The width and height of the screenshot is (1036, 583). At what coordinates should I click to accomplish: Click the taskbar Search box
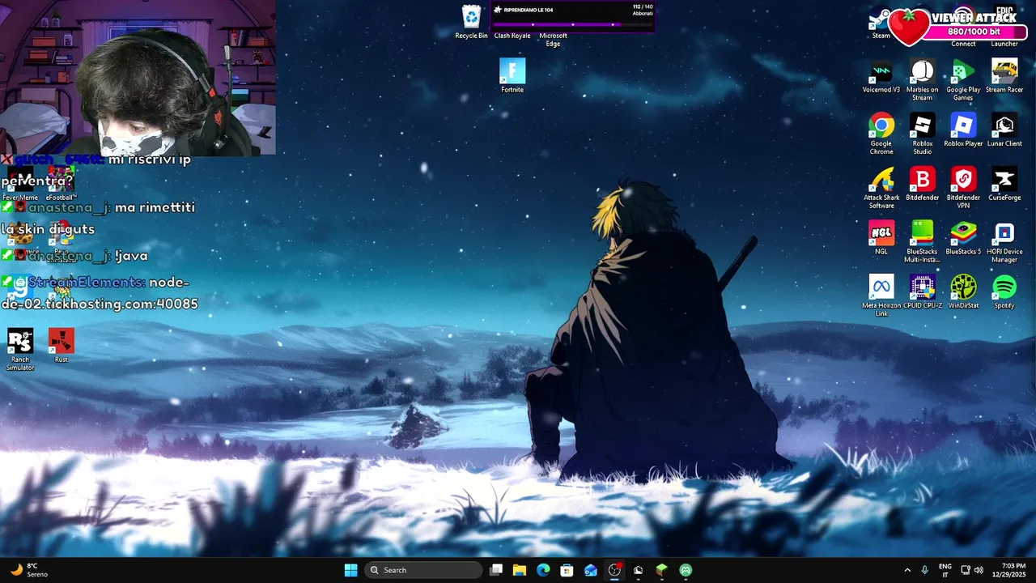tap(423, 570)
